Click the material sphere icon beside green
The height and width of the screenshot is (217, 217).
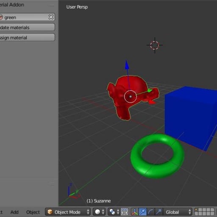tap(1, 17)
